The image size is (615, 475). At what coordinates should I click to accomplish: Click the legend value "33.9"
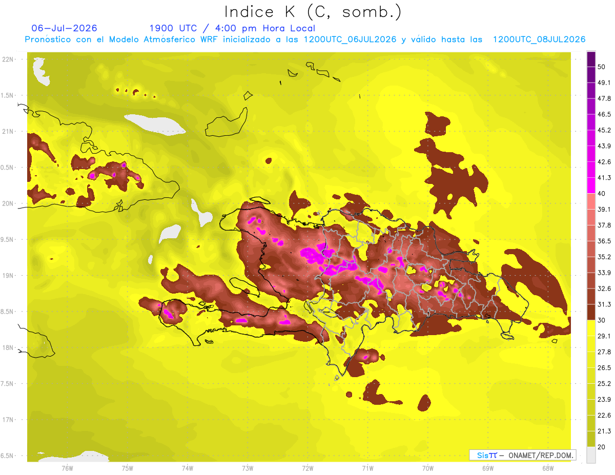(604, 273)
